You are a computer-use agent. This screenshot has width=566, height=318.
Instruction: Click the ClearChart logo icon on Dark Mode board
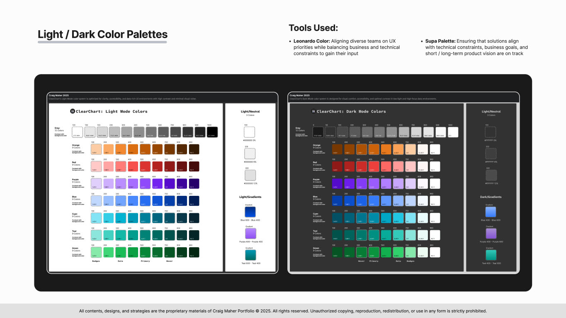tap(313, 111)
